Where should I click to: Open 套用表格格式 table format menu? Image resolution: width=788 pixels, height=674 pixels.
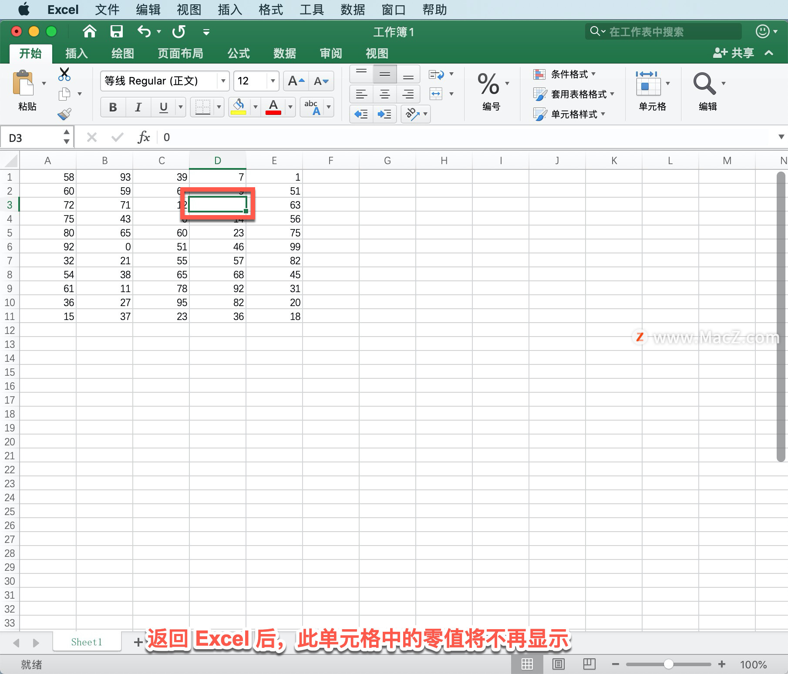pos(574,94)
